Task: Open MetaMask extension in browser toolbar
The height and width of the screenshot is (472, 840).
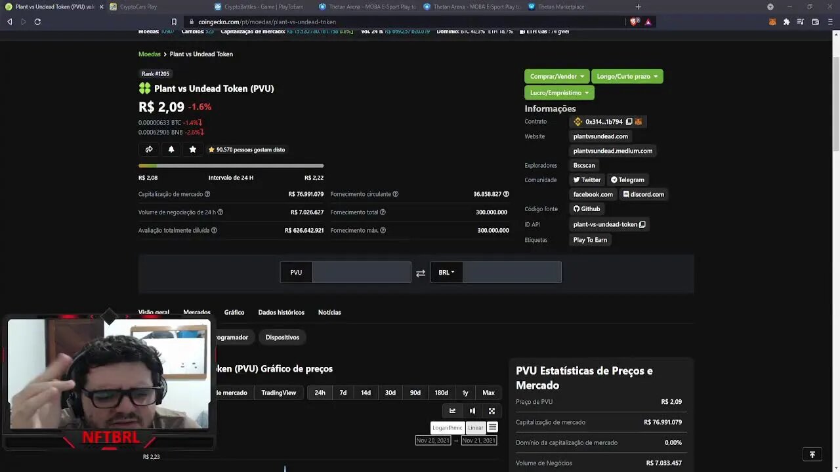Action: 772,22
